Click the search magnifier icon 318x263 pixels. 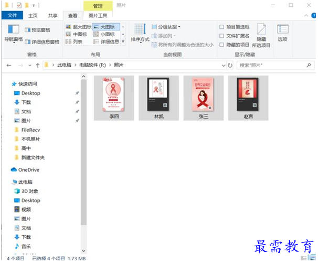point(309,65)
